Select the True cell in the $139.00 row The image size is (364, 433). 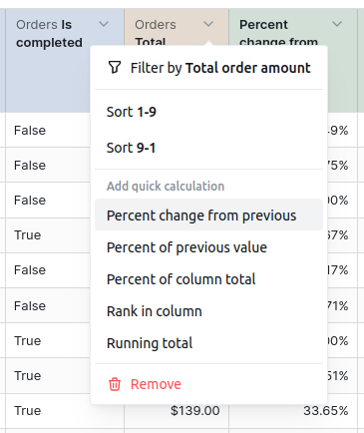coord(65,411)
